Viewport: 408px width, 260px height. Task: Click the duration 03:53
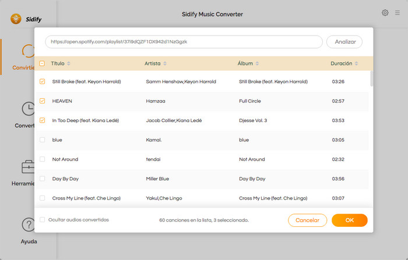(x=338, y=120)
